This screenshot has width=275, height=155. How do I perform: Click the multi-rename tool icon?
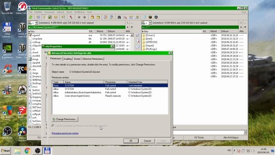point(125,17)
